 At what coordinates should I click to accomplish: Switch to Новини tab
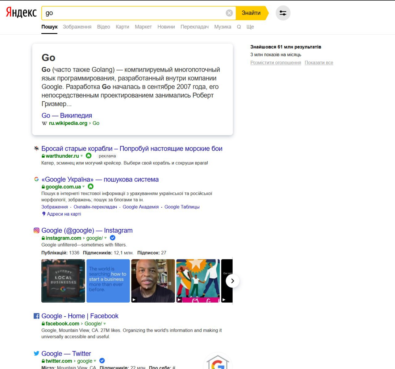[x=166, y=27]
